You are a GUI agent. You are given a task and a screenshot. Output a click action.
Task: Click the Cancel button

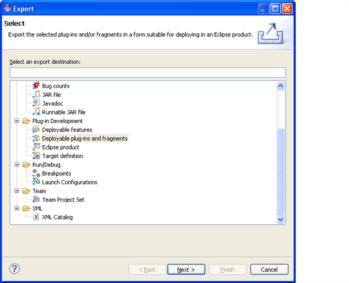point(269,269)
